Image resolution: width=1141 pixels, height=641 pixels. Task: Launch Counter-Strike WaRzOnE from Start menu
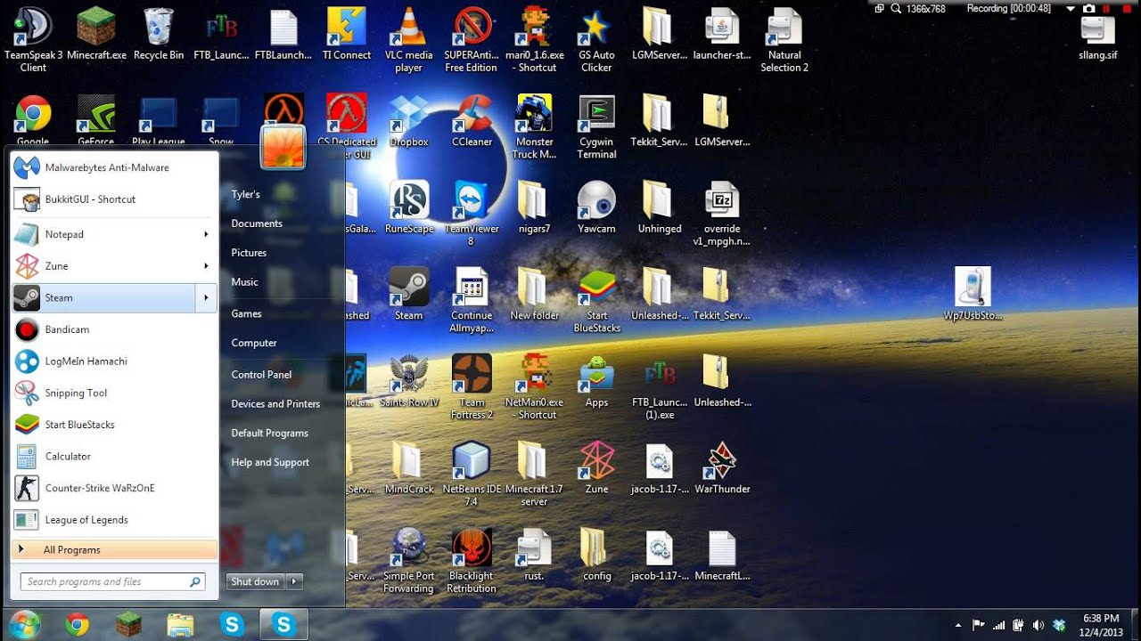[114, 489]
